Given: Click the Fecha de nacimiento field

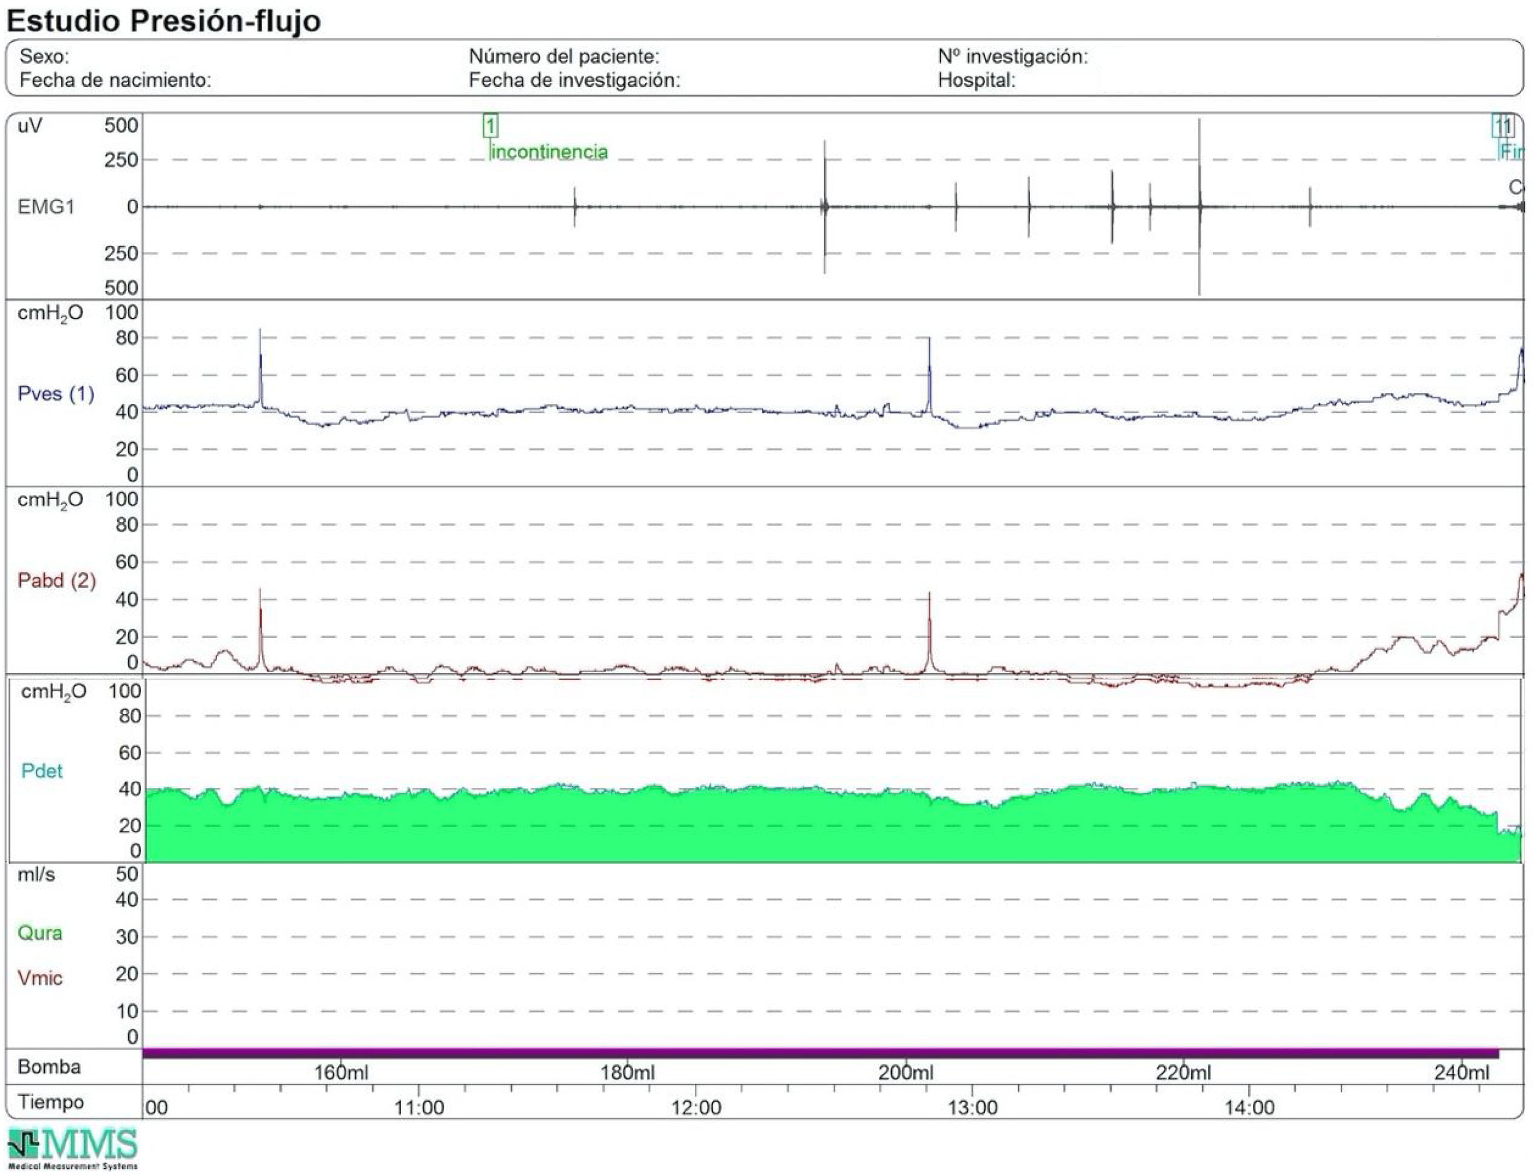Looking at the screenshot, I should point(115,80).
